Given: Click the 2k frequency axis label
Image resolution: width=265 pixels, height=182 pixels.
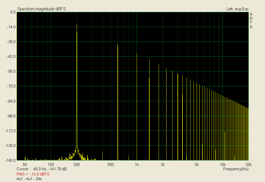Looking at the screenshot, I should pyautogui.click(x=163, y=165).
